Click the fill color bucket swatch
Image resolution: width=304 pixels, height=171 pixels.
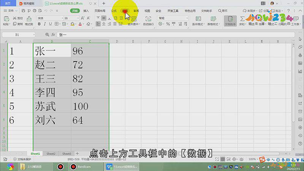tap(72, 24)
